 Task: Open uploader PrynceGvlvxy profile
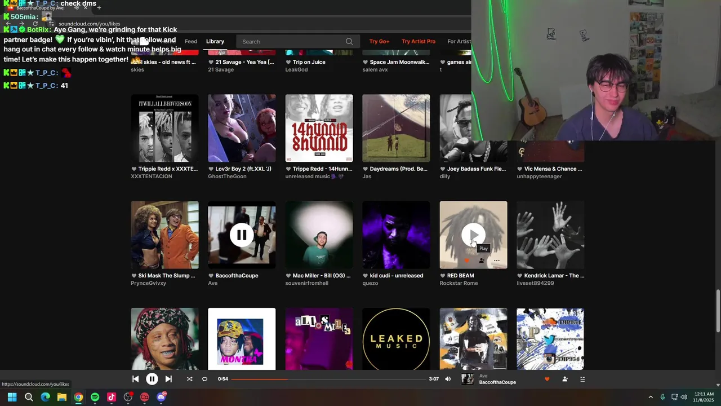tap(148, 283)
